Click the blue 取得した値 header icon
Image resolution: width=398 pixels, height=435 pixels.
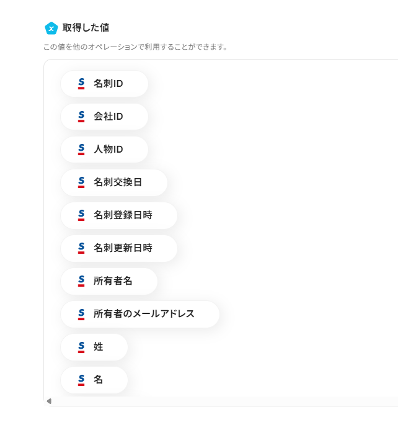51,28
